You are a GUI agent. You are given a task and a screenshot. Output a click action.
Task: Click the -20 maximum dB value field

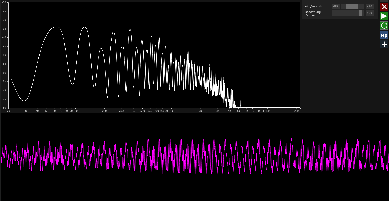click(x=370, y=7)
